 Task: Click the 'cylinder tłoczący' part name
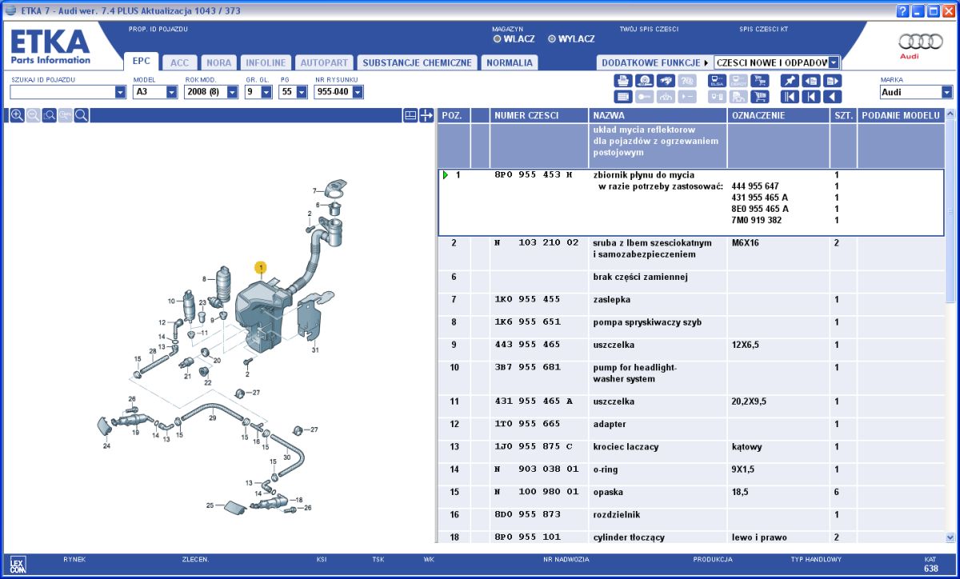[629, 537]
